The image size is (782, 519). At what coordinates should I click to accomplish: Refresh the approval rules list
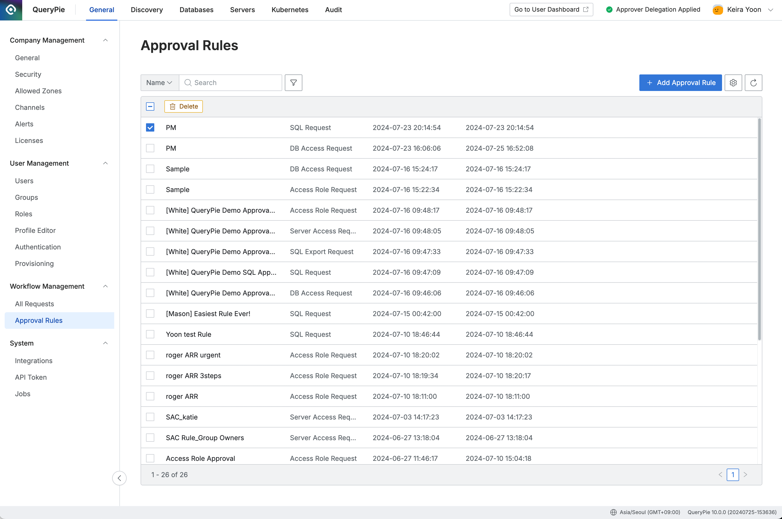tap(754, 82)
